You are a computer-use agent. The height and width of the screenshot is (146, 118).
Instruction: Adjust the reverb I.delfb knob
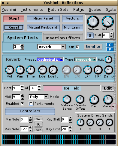pyautogui.click(x=53, y=70)
